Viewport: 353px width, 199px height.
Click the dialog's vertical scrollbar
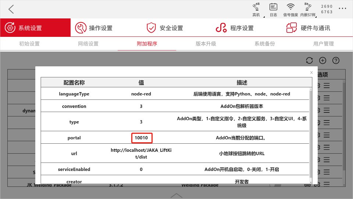click(x=311, y=135)
